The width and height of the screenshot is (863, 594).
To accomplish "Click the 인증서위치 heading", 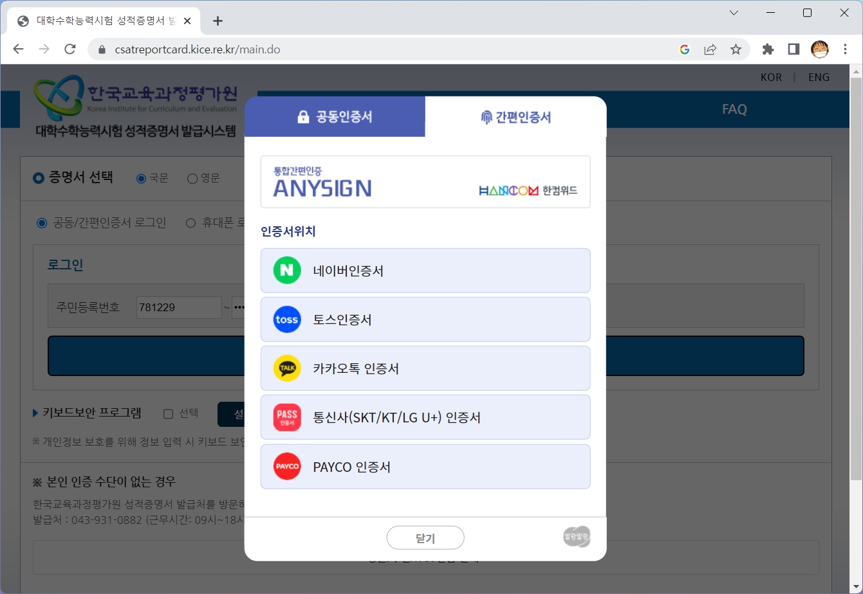I will click(288, 231).
